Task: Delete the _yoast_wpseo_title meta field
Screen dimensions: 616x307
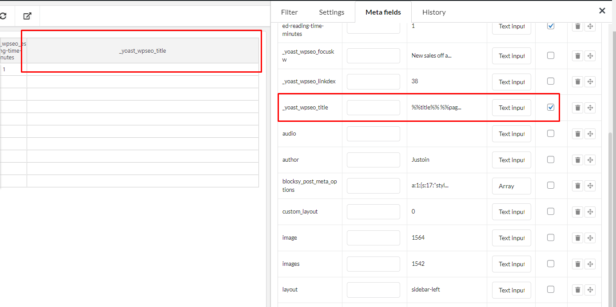Action: (x=577, y=108)
